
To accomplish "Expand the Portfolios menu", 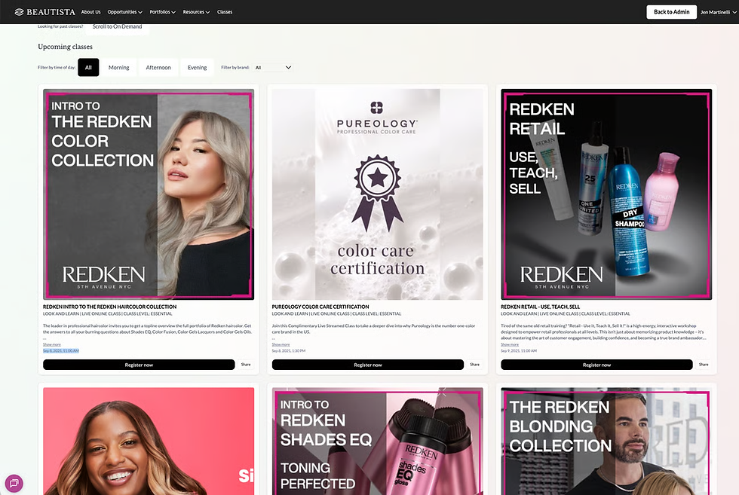I will click(162, 12).
